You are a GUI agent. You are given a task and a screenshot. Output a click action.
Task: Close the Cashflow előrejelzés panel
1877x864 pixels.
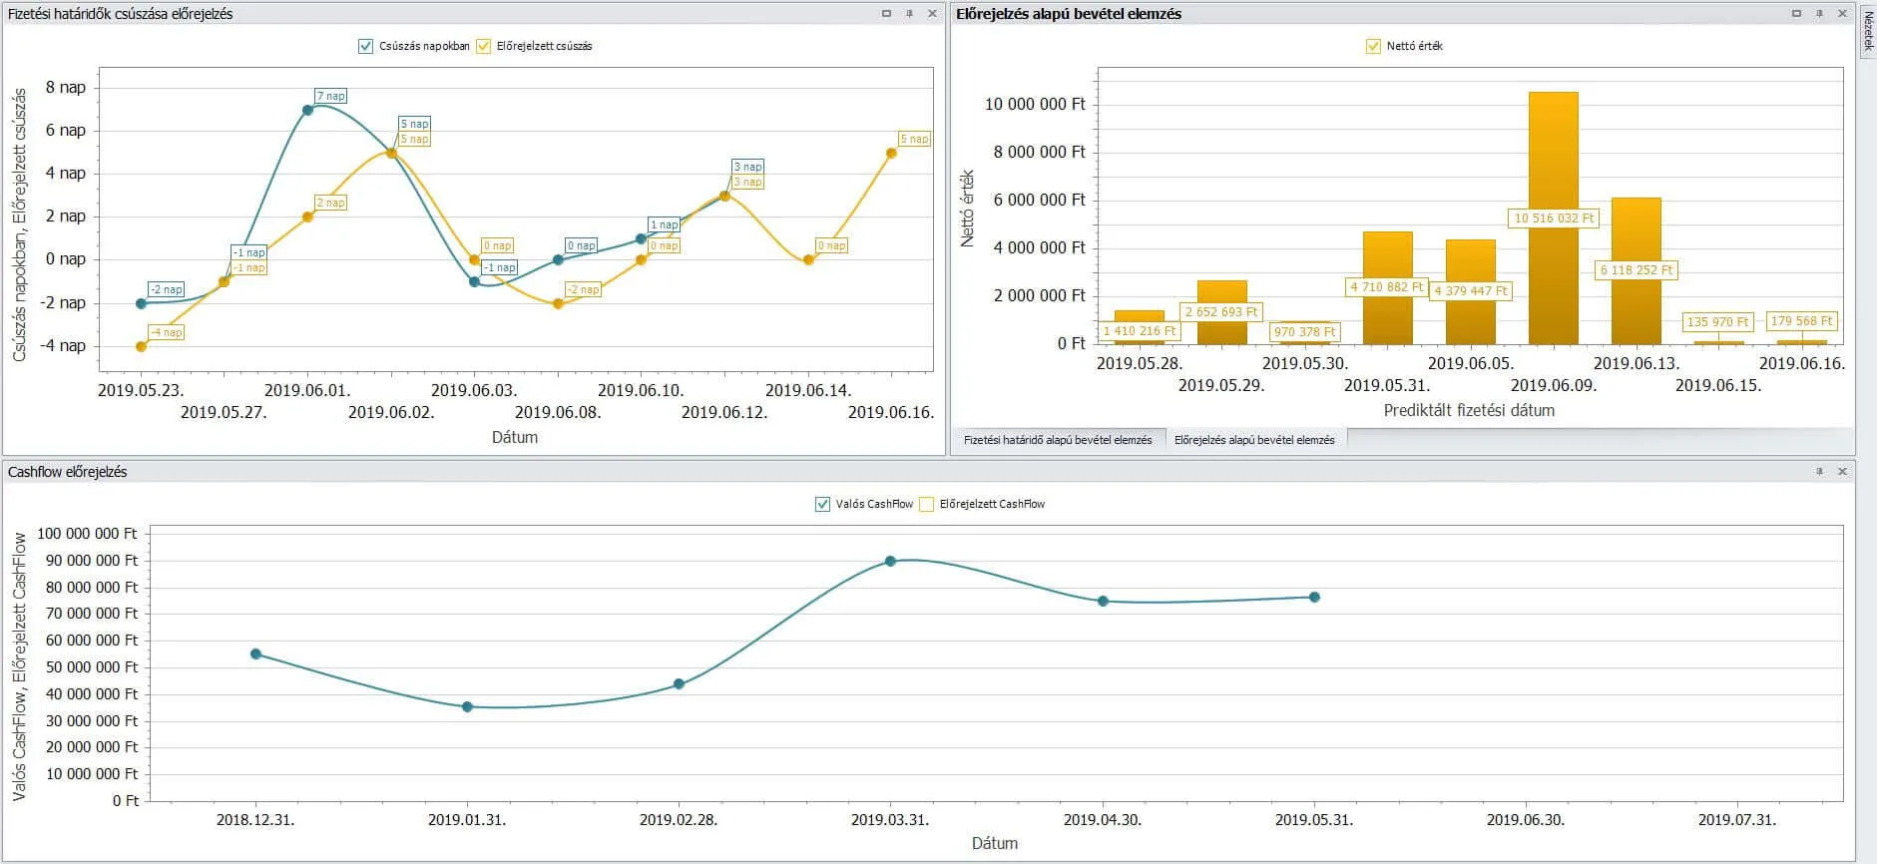(x=1842, y=472)
